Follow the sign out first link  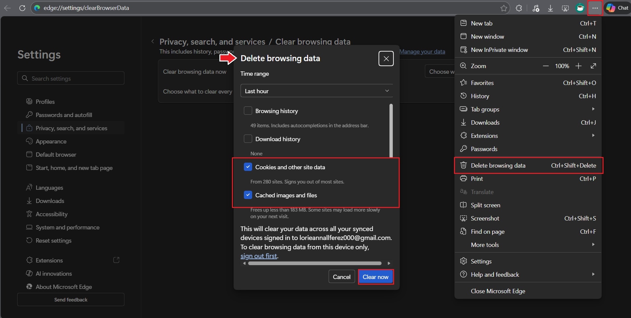click(x=258, y=256)
